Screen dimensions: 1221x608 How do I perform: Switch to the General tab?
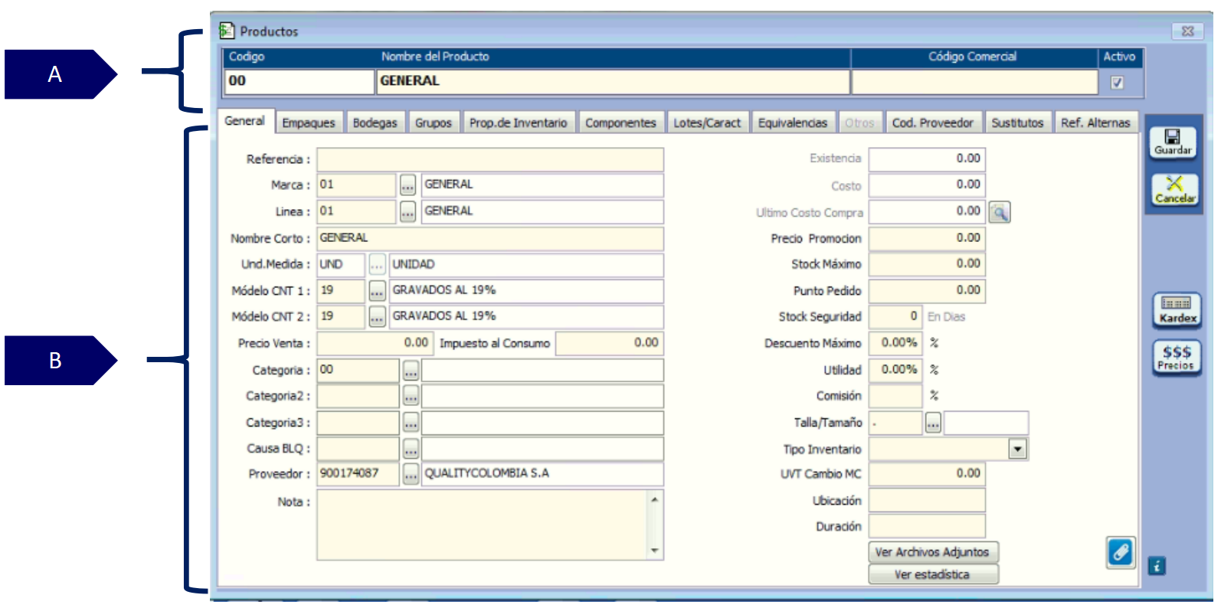(x=244, y=121)
